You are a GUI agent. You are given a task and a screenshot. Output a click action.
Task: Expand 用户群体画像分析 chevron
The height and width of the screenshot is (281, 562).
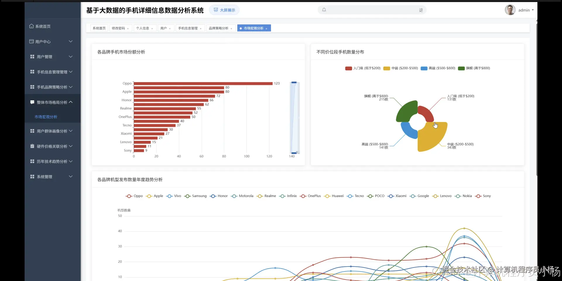[x=71, y=131]
